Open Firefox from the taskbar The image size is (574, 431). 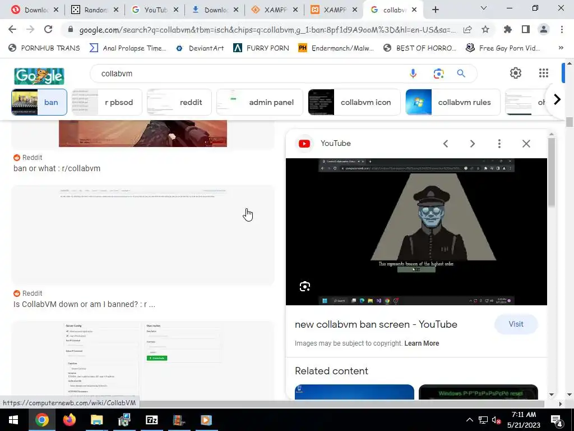tap(69, 420)
